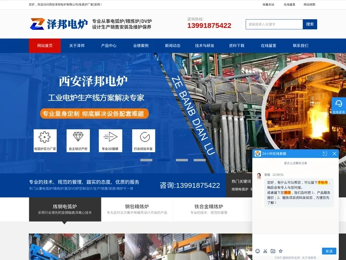Select the fourth banner slide indicator

pyautogui.click(x=200, y=160)
